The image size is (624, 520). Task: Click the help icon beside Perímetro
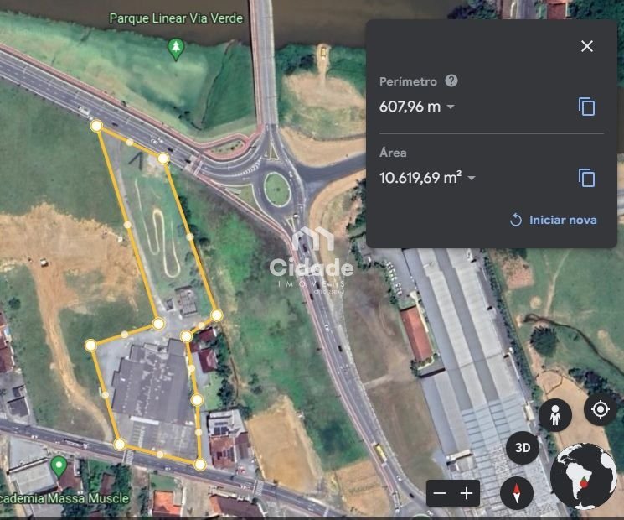[x=451, y=81]
